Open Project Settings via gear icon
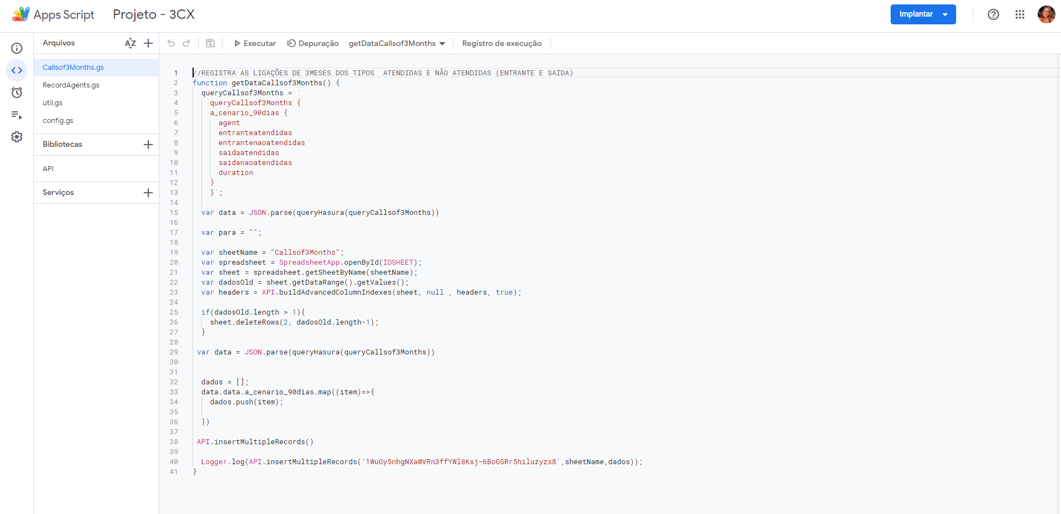This screenshot has height=514, width=1061. 17,137
